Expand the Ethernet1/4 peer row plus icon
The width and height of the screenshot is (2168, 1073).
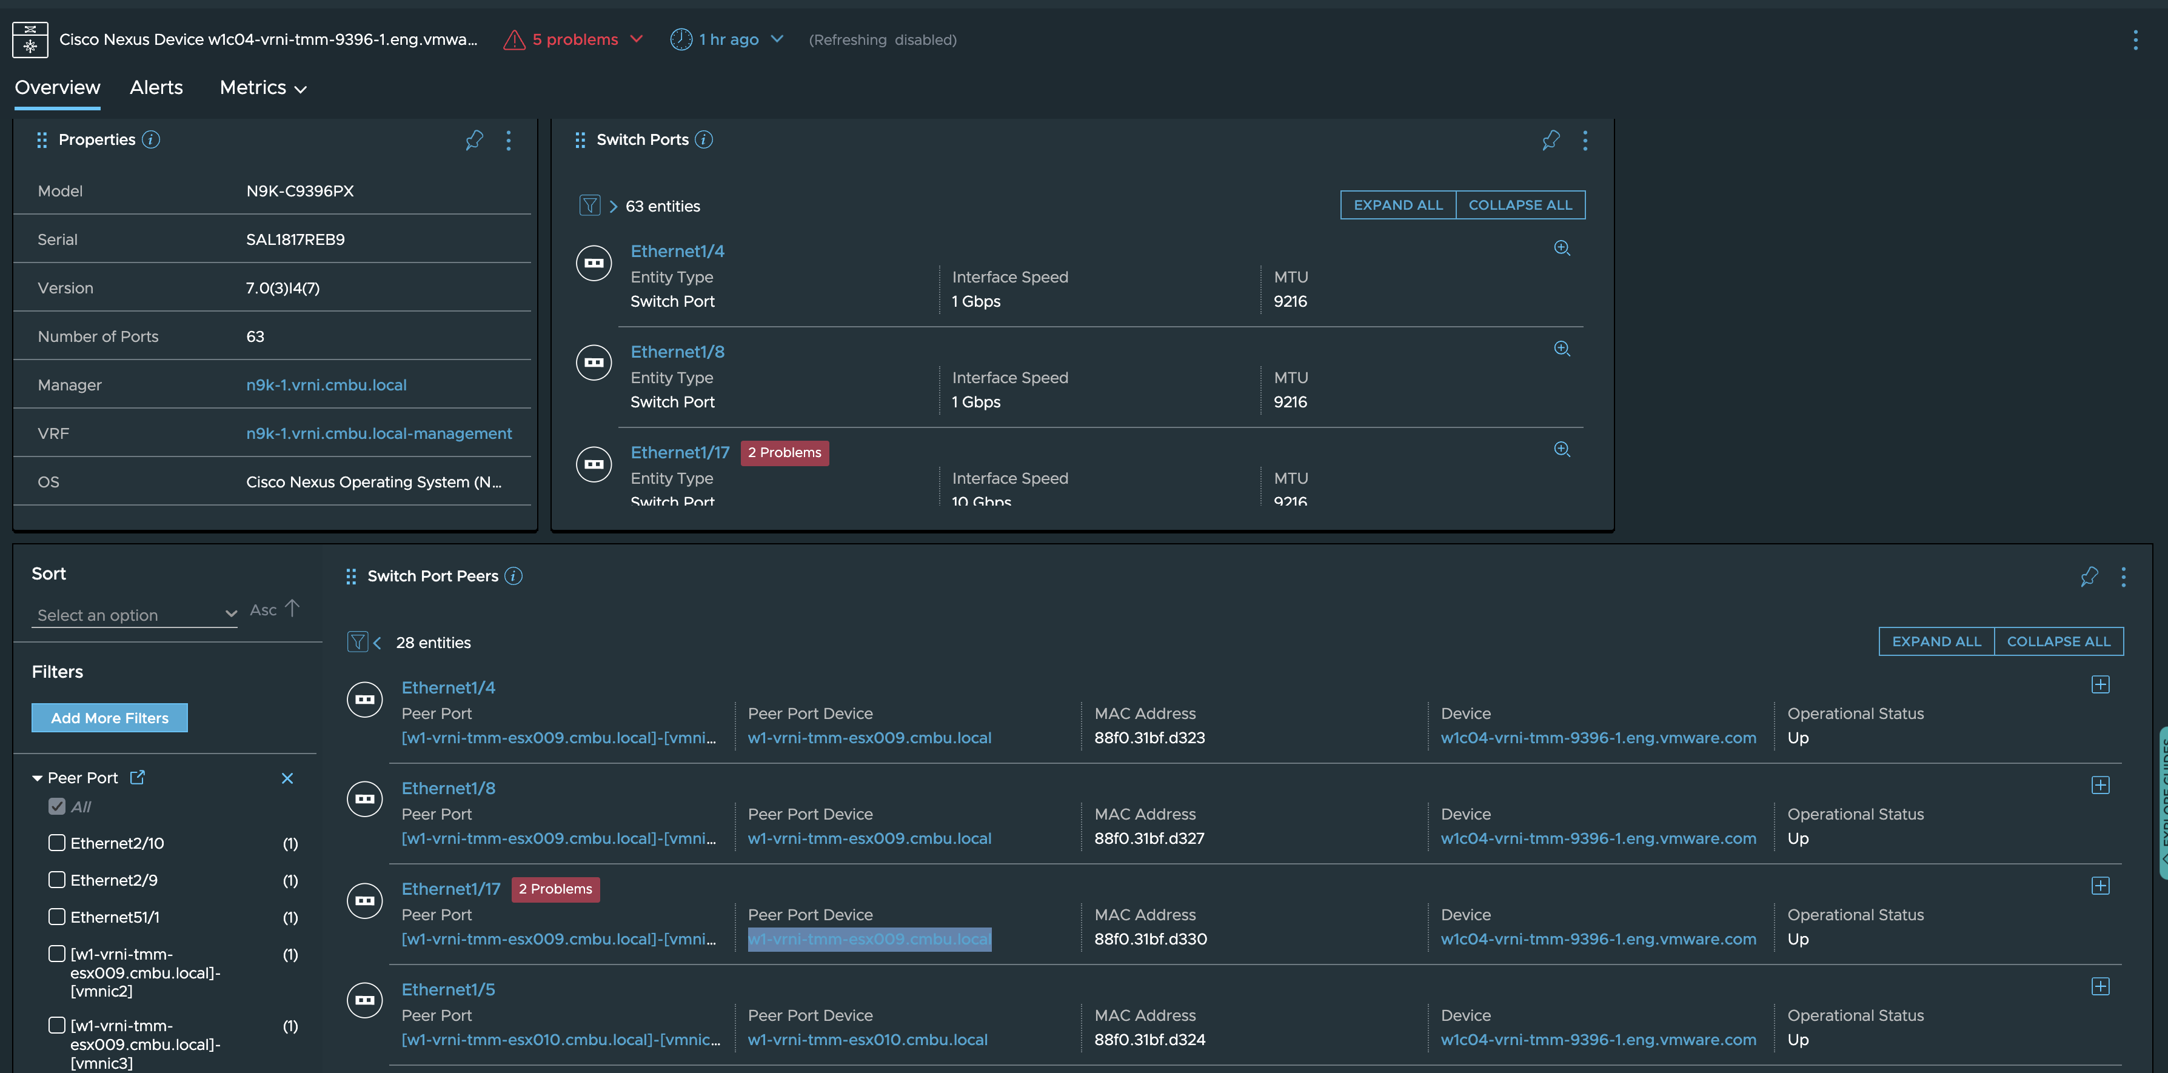[x=2101, y=685]
